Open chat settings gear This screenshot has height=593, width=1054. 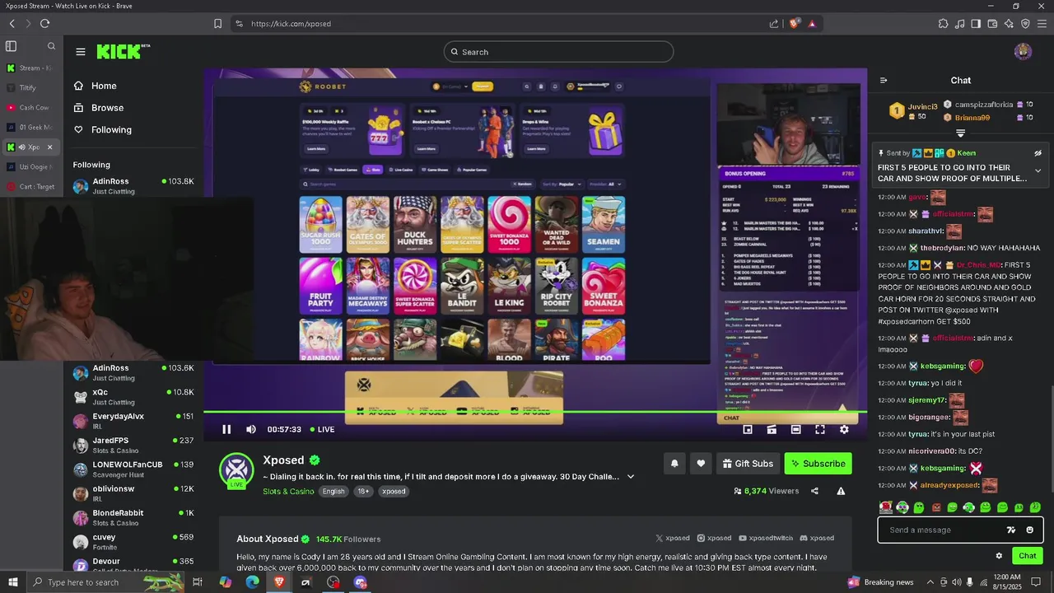pyautogui.click(x=999, y=556)
